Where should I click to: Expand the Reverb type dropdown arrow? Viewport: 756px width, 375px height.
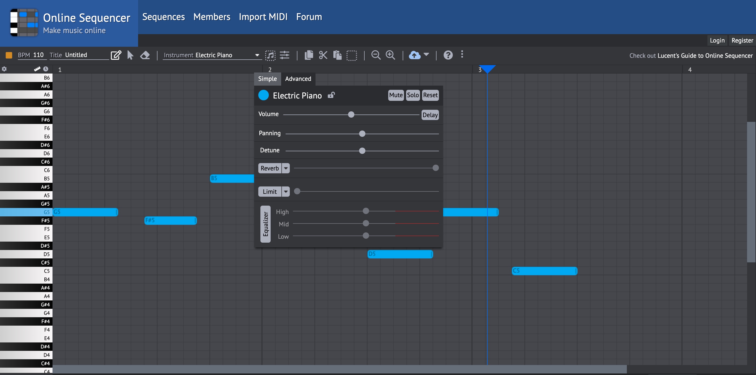(x=286, y=168)
